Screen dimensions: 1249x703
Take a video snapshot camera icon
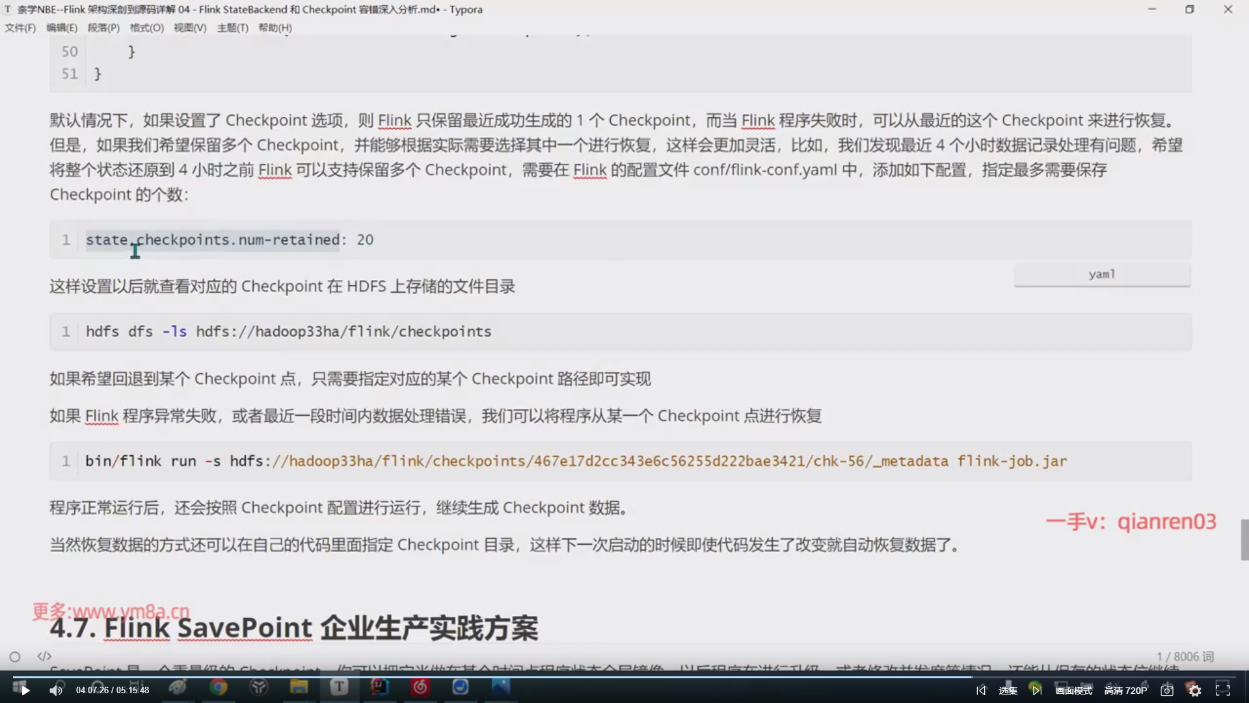coord(1167,691)
